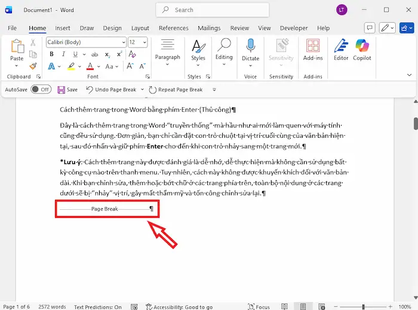Click the Format Painter brush icon
The width and height of the screenshot is (418, 310).
point(33,66)
